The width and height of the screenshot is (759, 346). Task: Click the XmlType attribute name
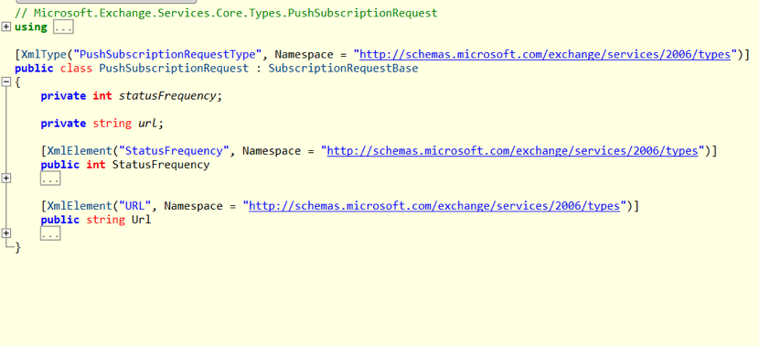pos(44,54)
